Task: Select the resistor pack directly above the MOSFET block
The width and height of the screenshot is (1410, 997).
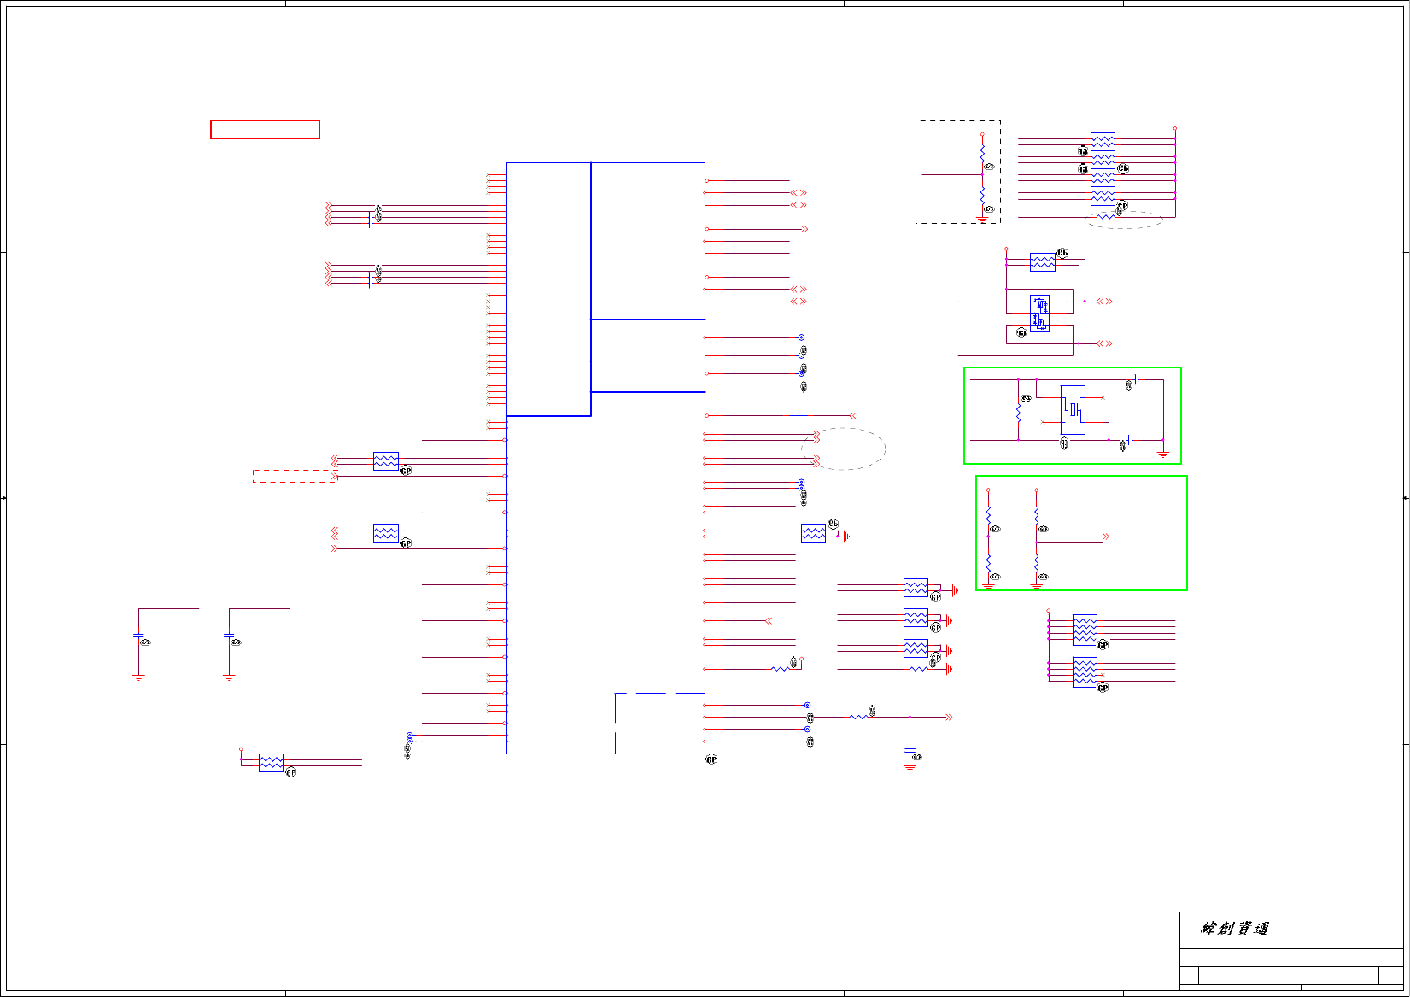Action: 1043,261
